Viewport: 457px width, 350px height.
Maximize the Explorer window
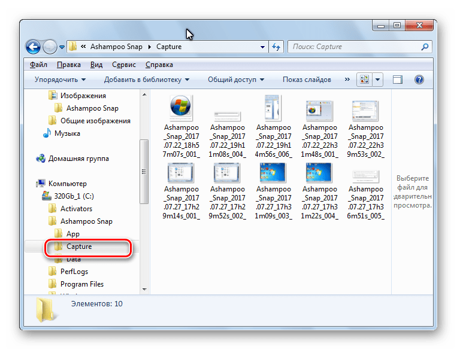[x=397, y=26]
